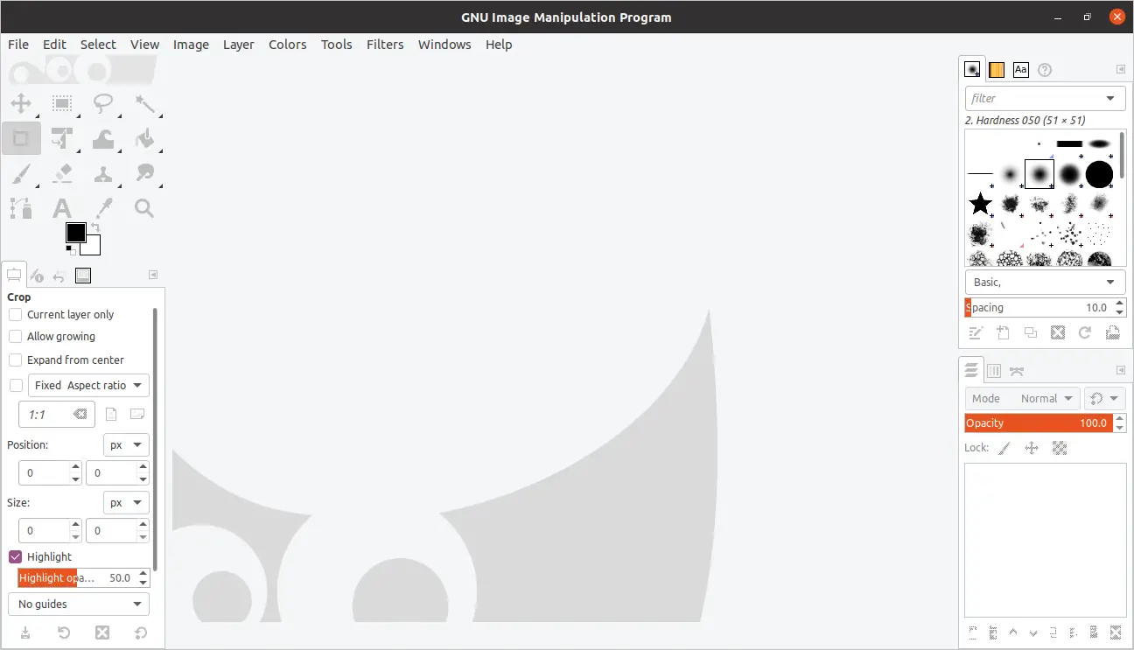Open the Filters menu
This screenshot has height=650, width=1134.
[x=385, y=45]
